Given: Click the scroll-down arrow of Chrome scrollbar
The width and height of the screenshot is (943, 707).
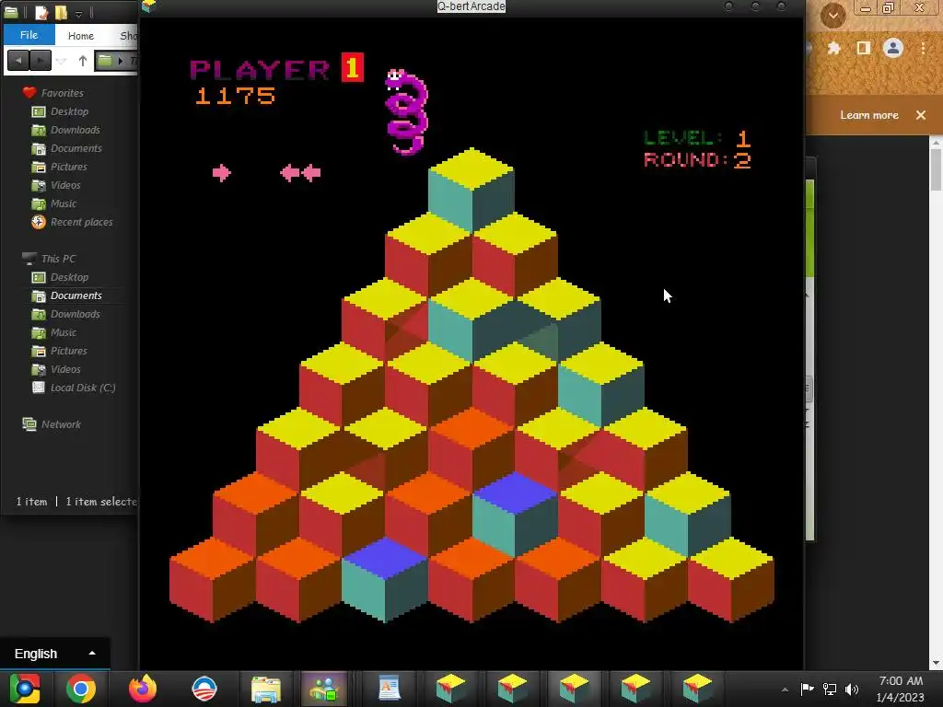Looking at the screenshot, I should coord(936,663).
